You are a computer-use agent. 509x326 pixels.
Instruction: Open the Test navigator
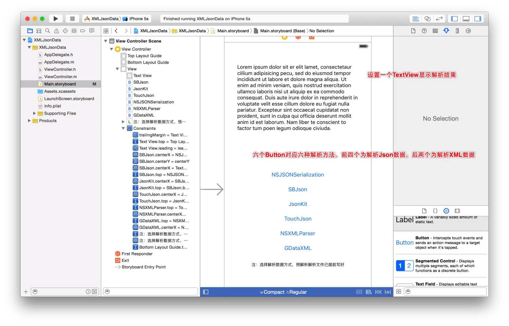65,31
